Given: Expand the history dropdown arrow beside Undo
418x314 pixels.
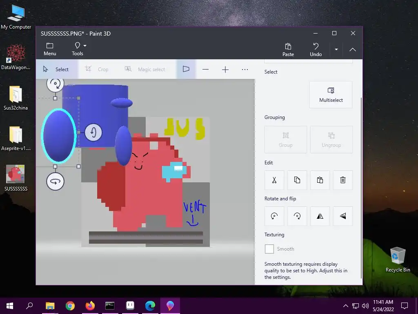Looking at the screenshot, I should (x=336, y=49).
